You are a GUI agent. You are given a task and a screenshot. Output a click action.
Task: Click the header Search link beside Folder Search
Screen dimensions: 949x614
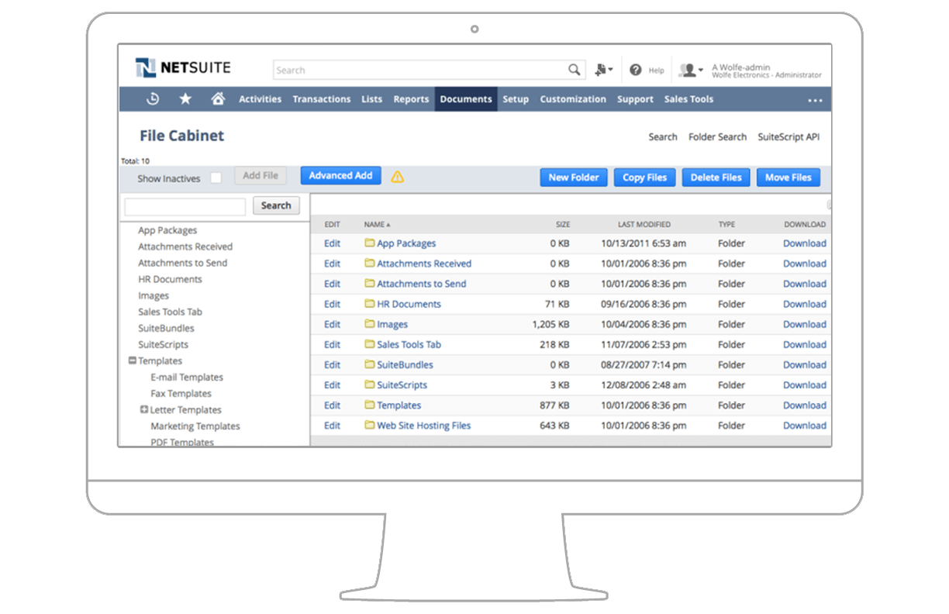coord(663,137)
